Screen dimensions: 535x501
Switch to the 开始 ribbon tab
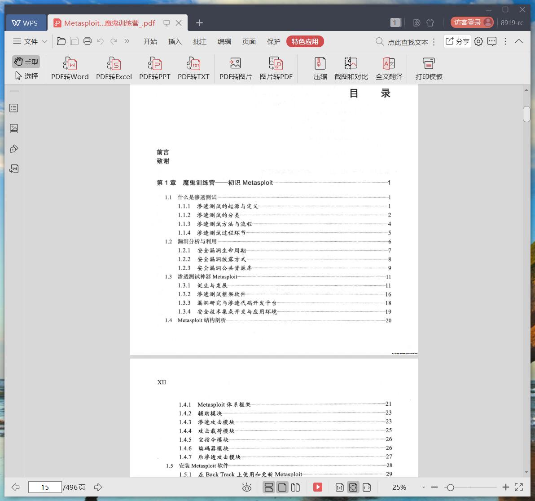tap(150, 41)
